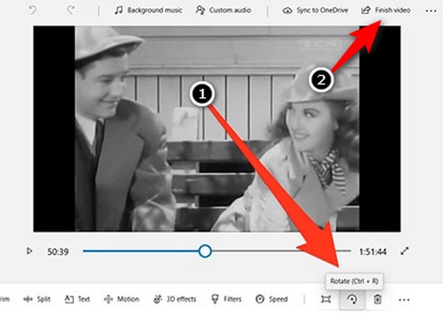Open Background music options
The height and width of the screenshot is (314, 443).
click(148, 10)
